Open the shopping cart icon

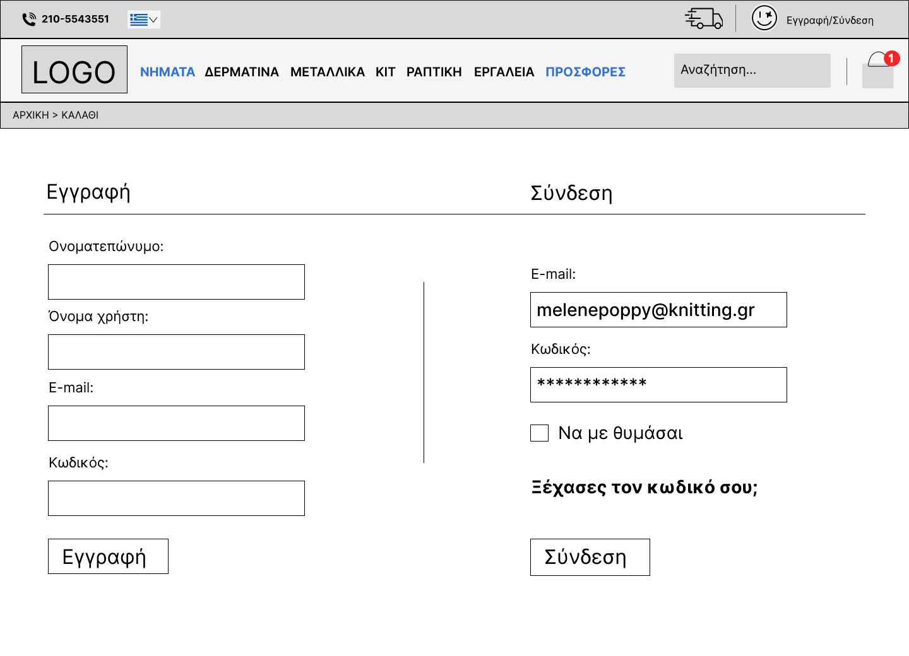(879, 70)
